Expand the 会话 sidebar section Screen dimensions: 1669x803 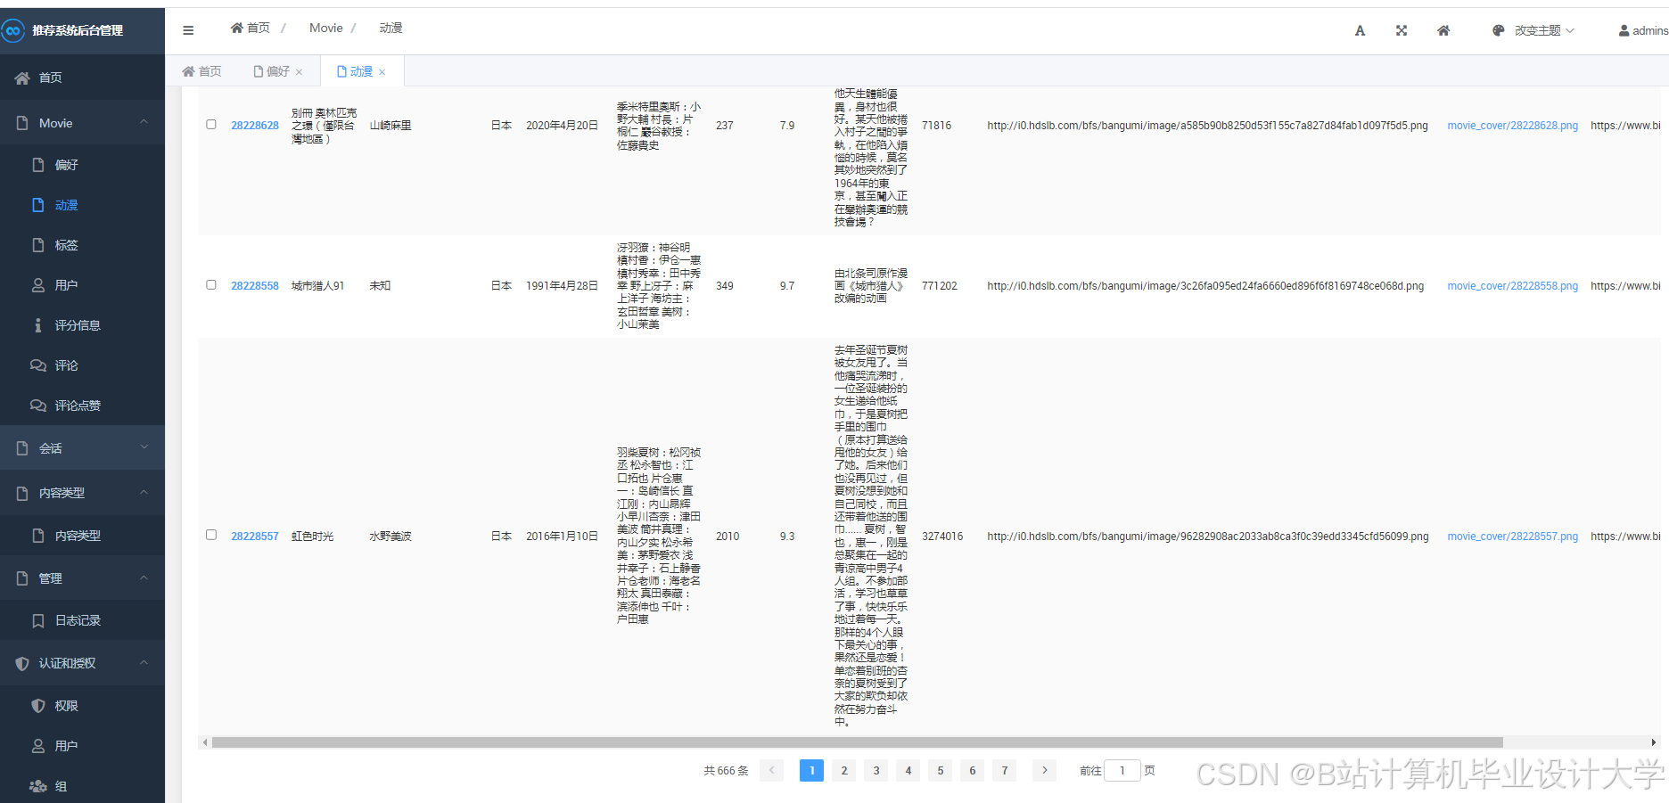tap(82, 447)
